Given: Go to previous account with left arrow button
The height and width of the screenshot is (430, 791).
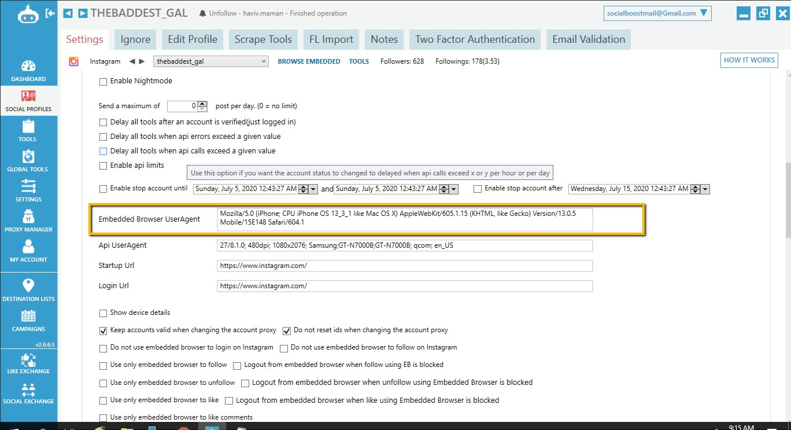Looking at the screenshot, I should pos(68,13).
